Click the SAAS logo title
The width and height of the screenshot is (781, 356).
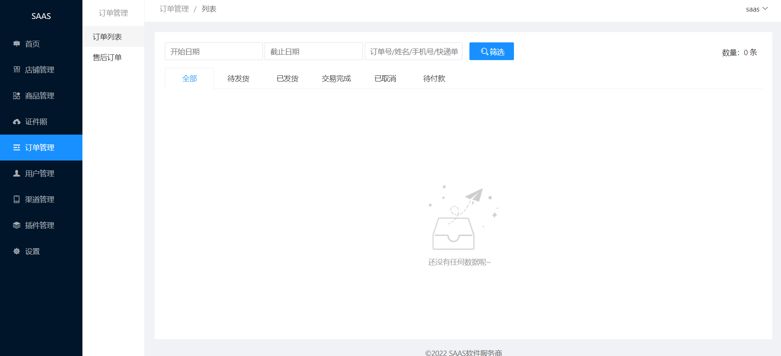(41, 16)
